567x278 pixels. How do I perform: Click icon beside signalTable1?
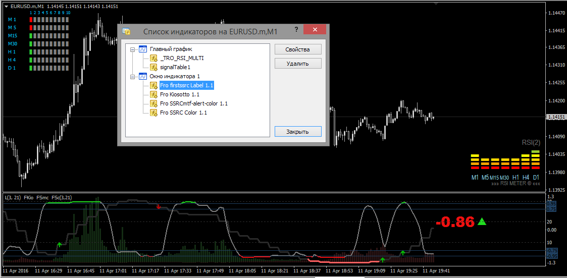click(x=153, y=67)
